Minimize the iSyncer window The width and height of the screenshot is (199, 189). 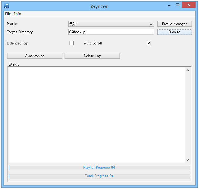(x=169, y=5)
